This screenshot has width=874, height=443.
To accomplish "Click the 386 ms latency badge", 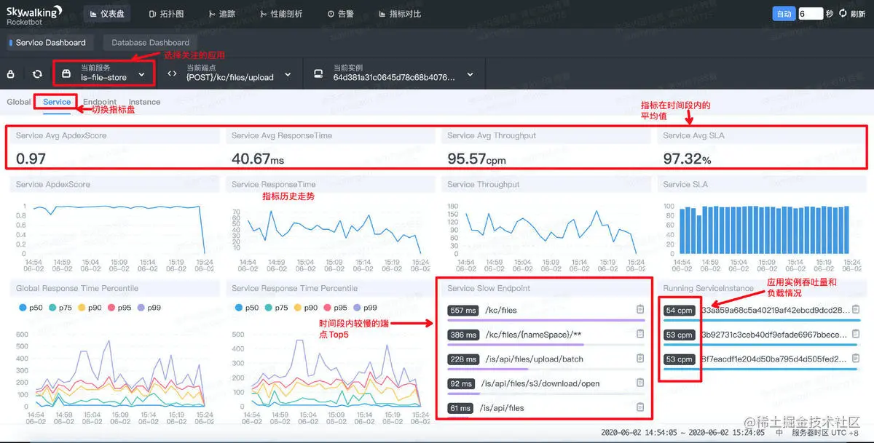I will coord(463,335).
